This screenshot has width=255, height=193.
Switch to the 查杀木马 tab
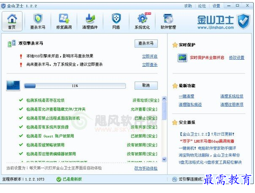[38, 21]
